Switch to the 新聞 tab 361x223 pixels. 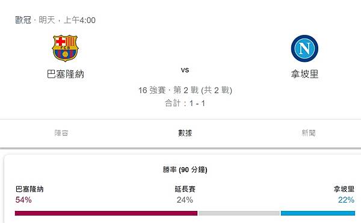click(x=309, y=133)
